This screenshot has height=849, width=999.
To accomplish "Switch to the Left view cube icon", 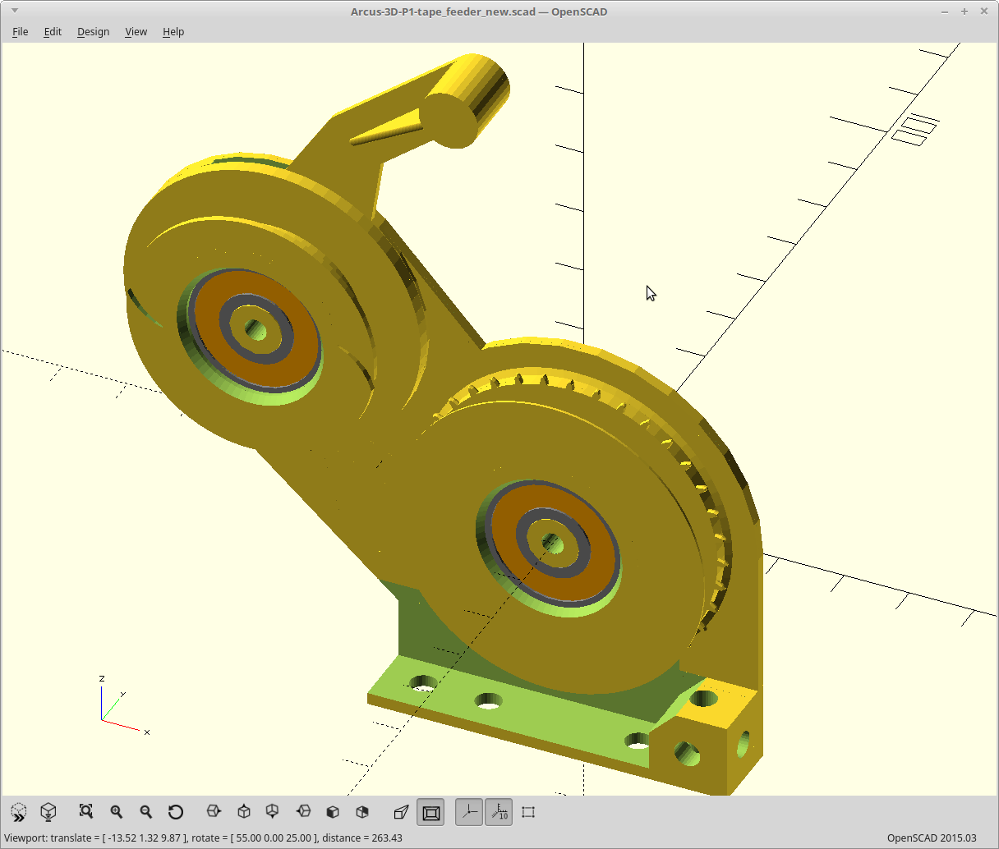I will coord(303,812).
